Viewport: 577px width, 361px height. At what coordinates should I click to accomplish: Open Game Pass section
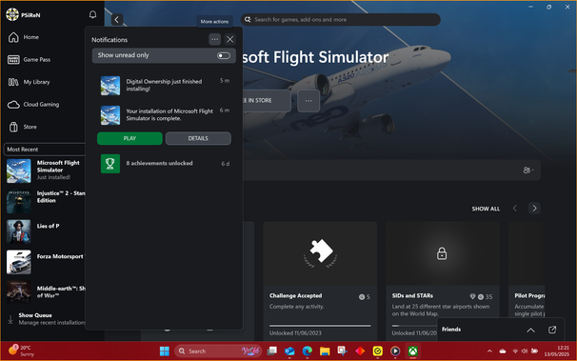(x=37, y=60)
